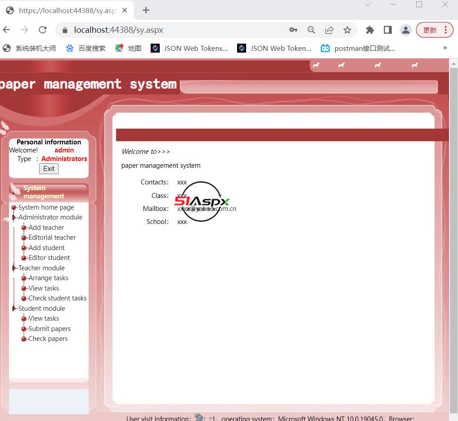Image resolution: width=458 pixels, height=421 pixels.
Task: Go to System home page
Action: pos(46,207)
